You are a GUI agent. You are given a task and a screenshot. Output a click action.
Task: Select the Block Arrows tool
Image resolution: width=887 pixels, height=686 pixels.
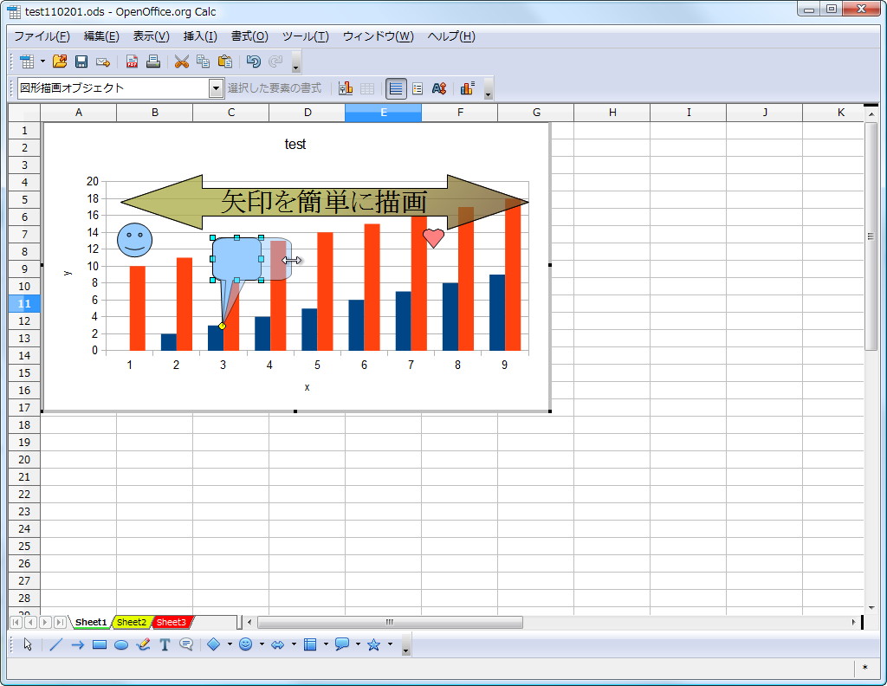coord(278,644)
